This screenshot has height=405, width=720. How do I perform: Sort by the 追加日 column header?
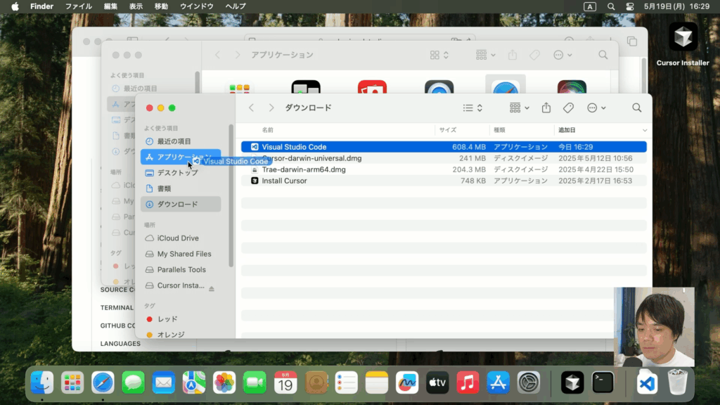point(567,130)
